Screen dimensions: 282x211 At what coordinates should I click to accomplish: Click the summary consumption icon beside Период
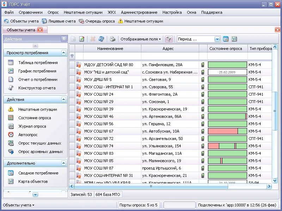(x=226, y=39)
